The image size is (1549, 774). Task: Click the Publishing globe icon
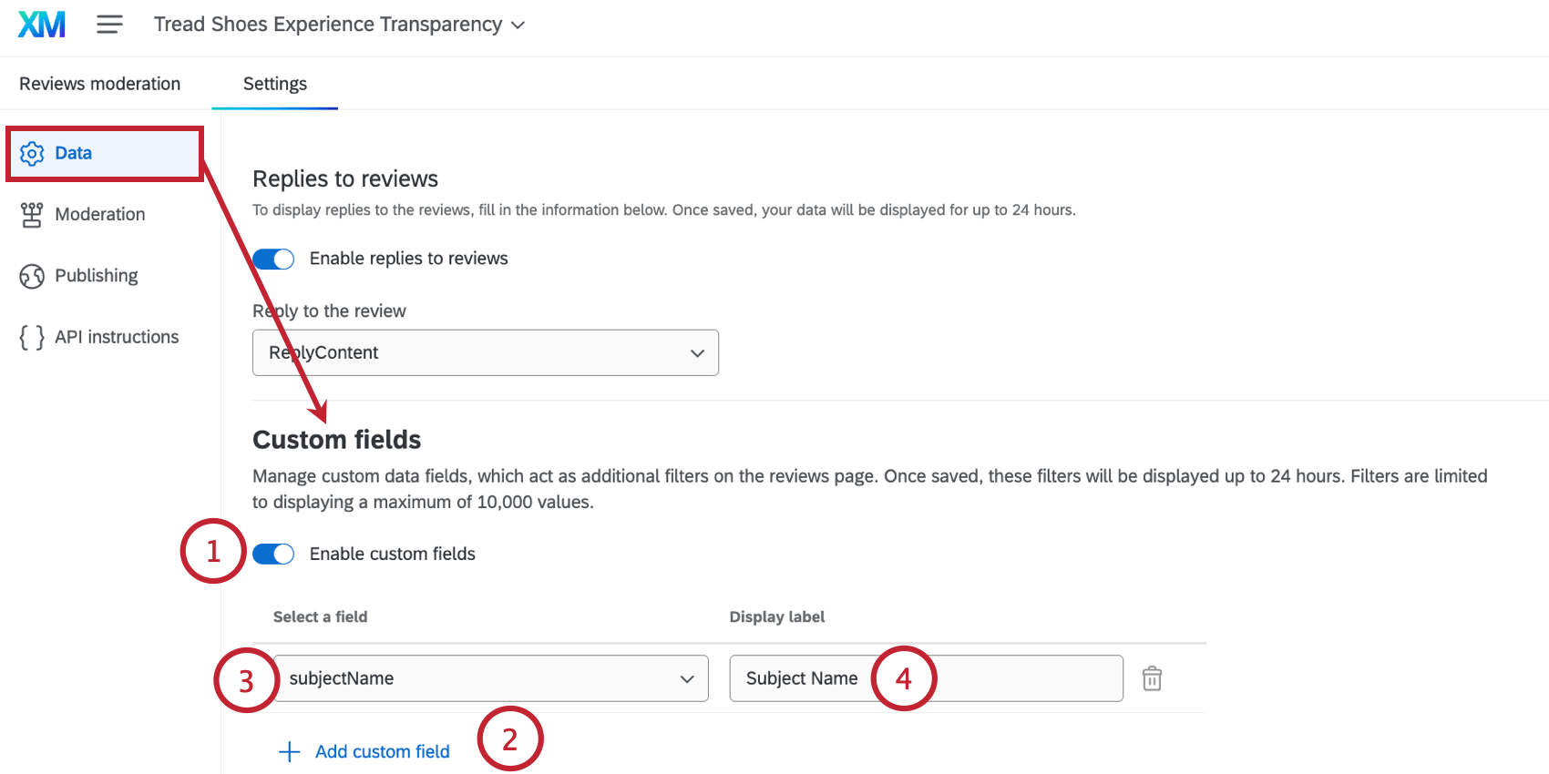point(32,276)
